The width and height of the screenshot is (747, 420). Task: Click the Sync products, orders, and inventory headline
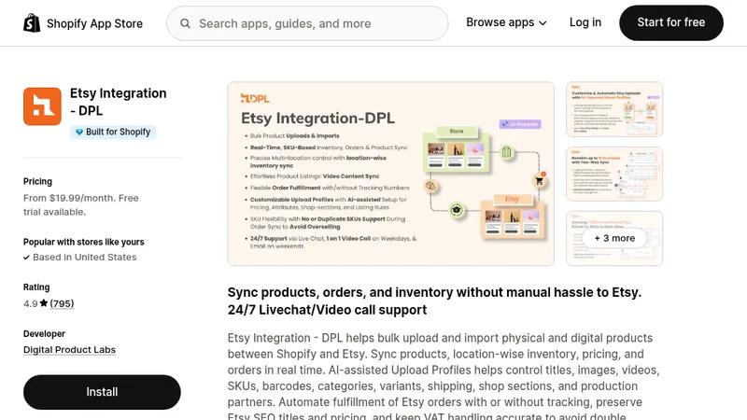tap(434, 301)
